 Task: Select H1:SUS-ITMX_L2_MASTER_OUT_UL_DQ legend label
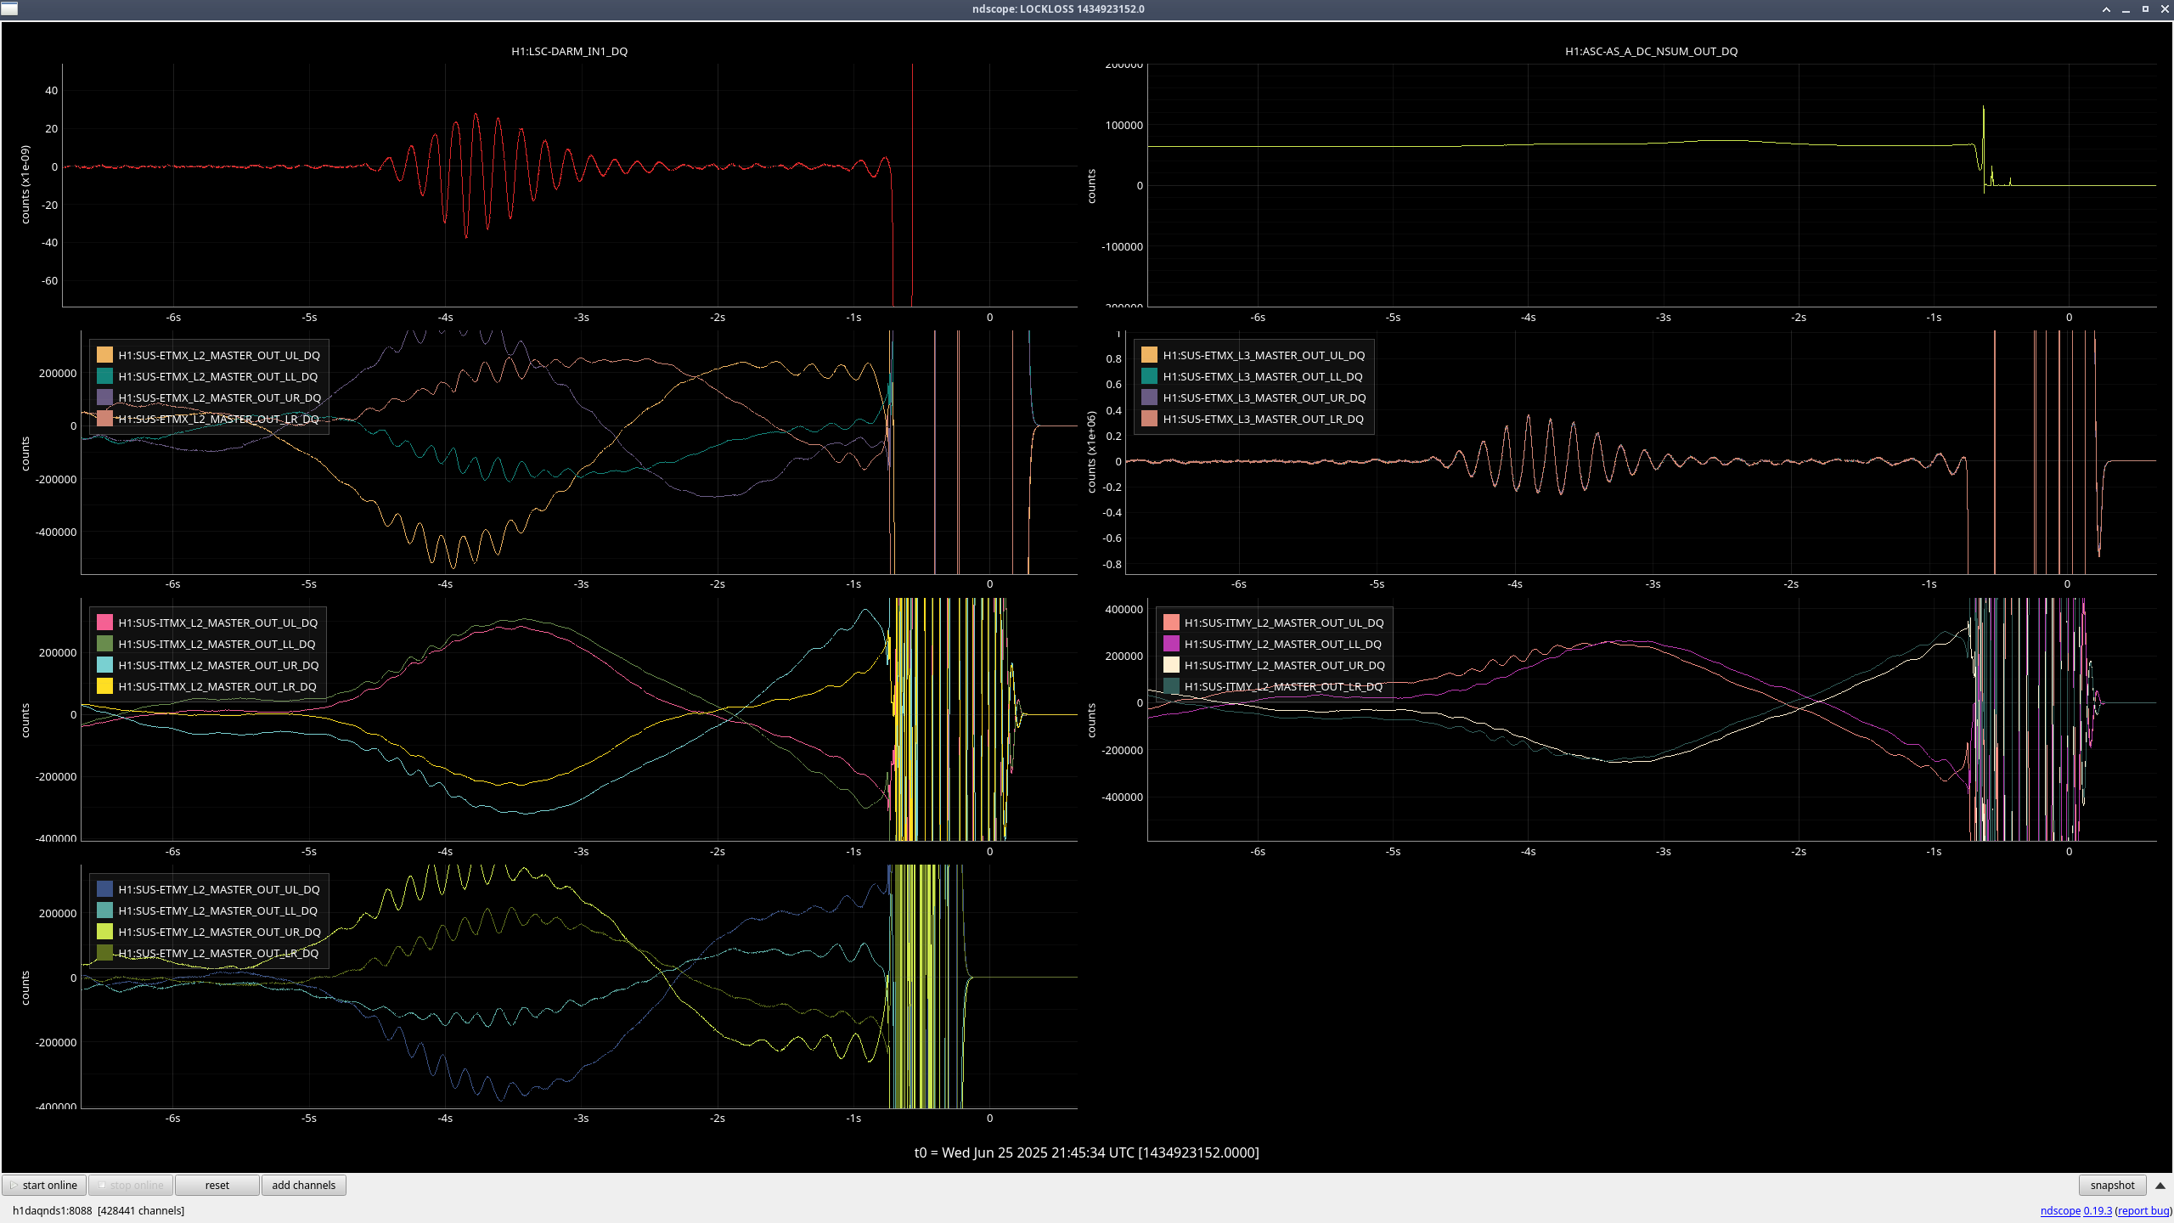pyautogui.click(x=218, y=623)
